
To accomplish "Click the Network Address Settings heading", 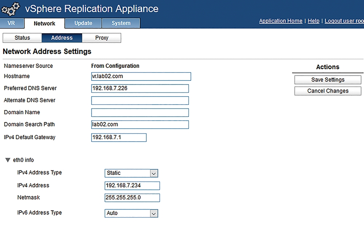I will pos(47,51).
